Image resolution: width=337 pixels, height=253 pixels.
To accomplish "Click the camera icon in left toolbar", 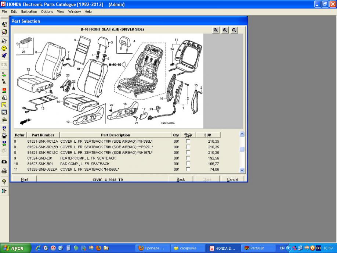I will [4, 162].
